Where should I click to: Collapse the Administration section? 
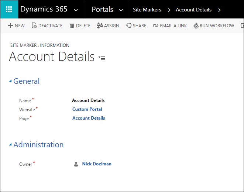pyautogui.click(x=11, y=145)
